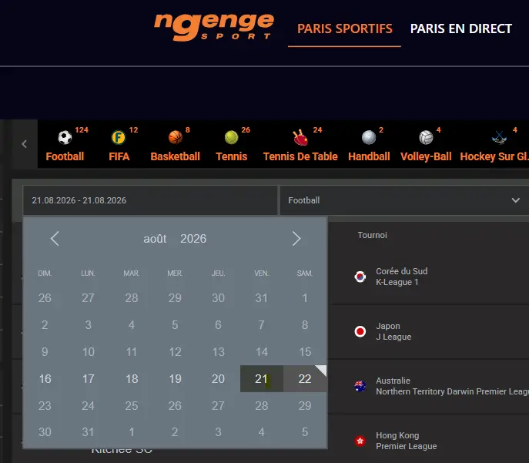Select the Basketball icon
This screenshot has height=463, width=529.
(x=176, y=137)
